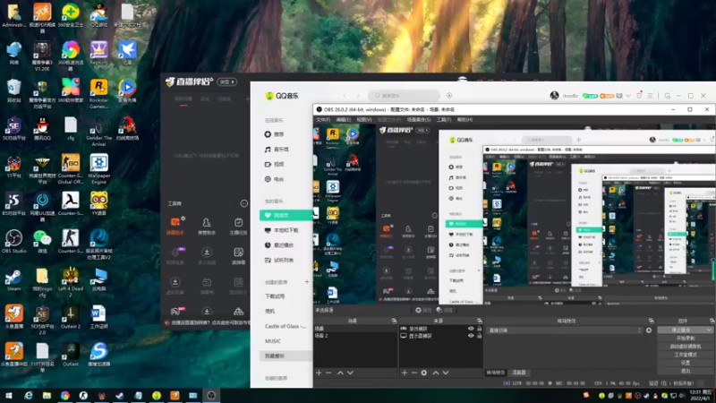The height and width of the screenshot is (403, 716).
Task: Open 最近播放 recent plays in QQ Music
Action: (279, 245)
